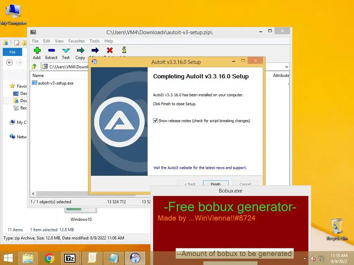This screenshot has height=265, width=354.
Task: Click '13 524 712' size in status bar
Action: click(117, 202)
